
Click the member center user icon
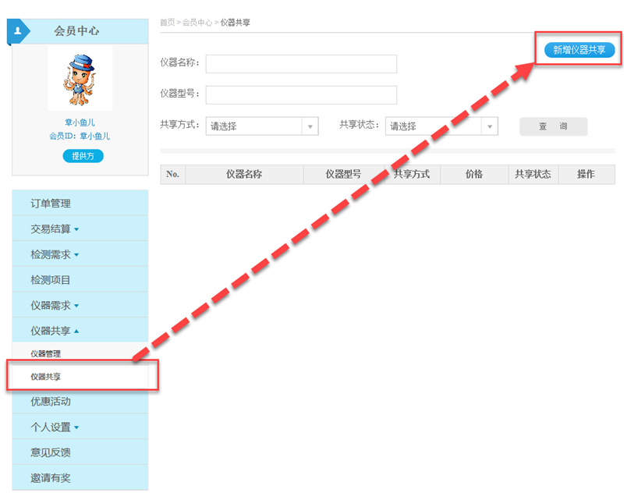(18, 30)
